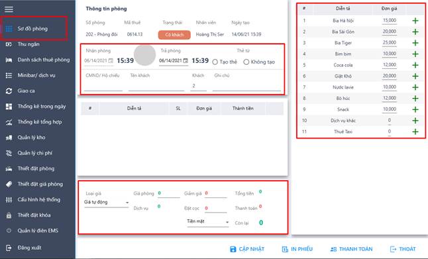The width and height of the screenshot is (428, 259).
Task: Click the Thiết đặt giá phòng tag icon
Action: [9, 184]
